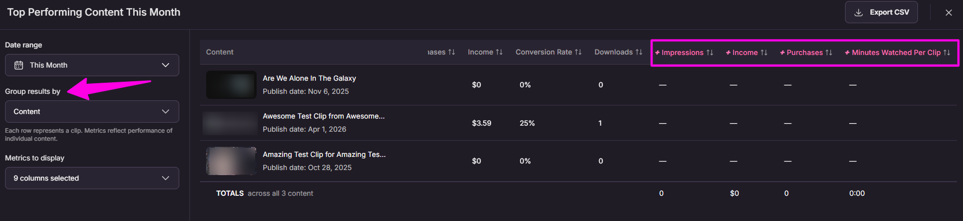
Task: Open the 9 columns selected metrics dropdown
Action: click(92, 178)
